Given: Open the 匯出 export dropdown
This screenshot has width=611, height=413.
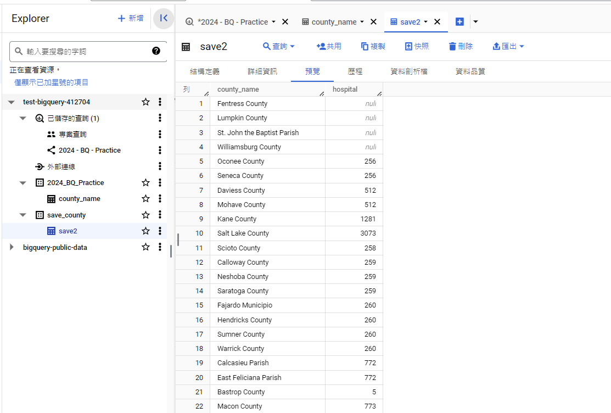Looking at the screenshot, I should [508, 47].
